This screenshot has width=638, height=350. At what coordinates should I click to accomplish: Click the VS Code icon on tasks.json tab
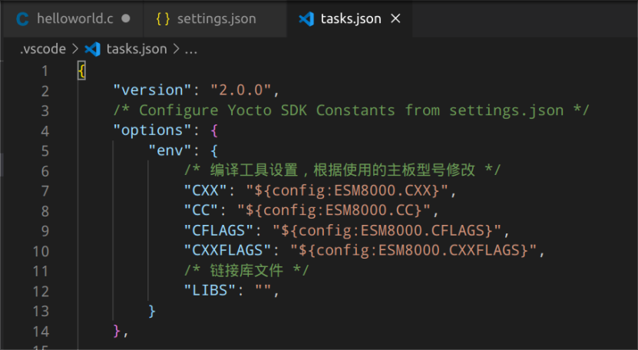306,18
